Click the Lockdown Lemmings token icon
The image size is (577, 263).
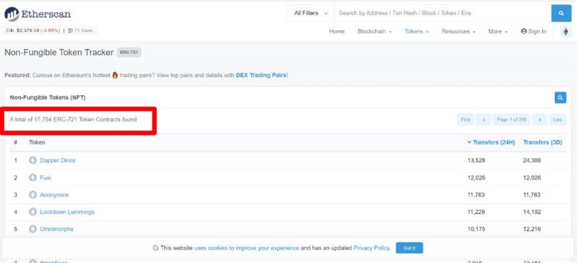[x=33, y=212]
